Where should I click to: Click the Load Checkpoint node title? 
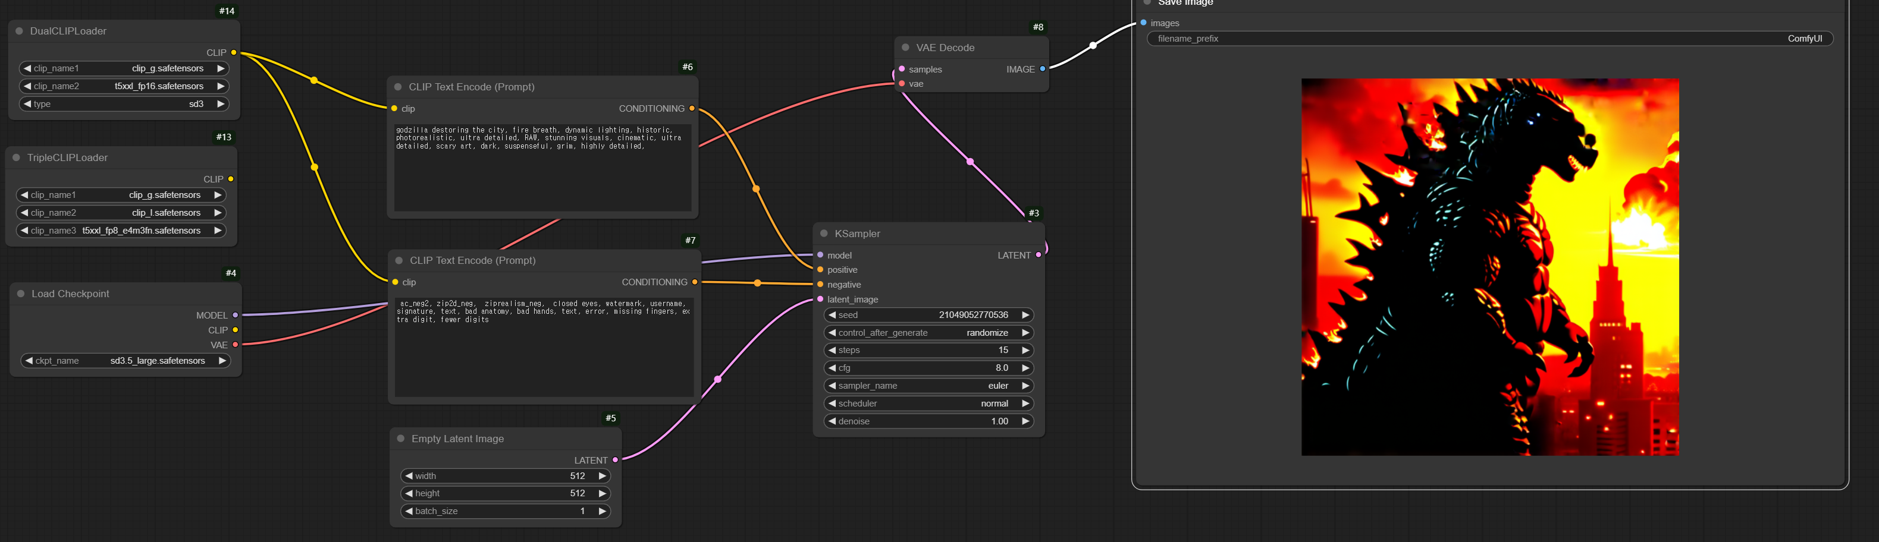click(x=70, y=294)
